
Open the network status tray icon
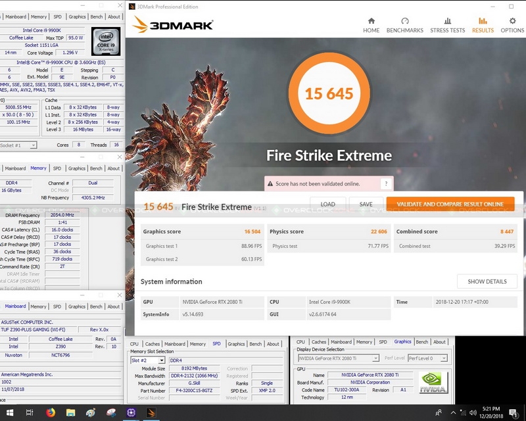(x=464, y=412)
